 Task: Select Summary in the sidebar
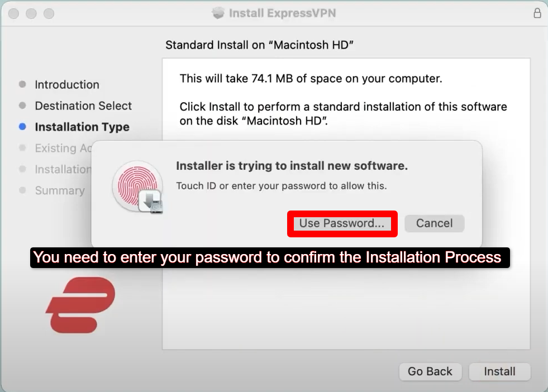coord(59,190)
